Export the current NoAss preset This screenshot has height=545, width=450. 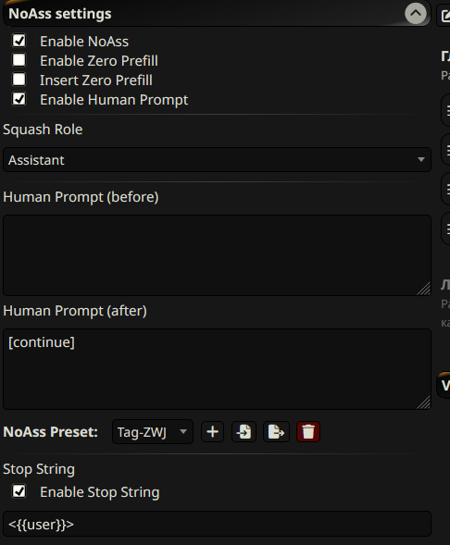(276, 432)
